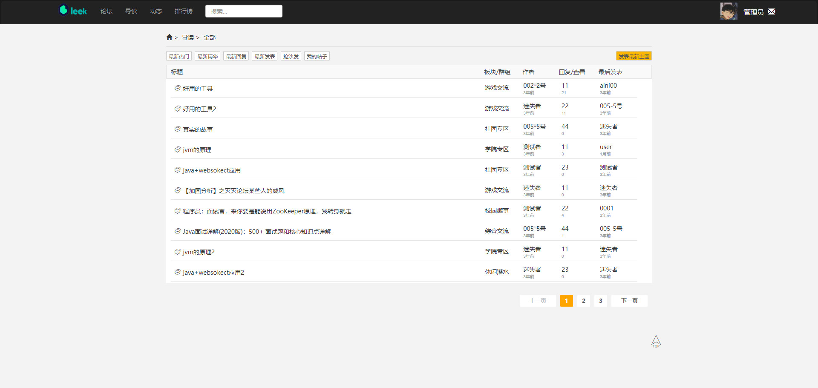Click topic icon beside java+websokect应用
The image size is (818, 388).
pyautogui.click(x=178, y=170)
